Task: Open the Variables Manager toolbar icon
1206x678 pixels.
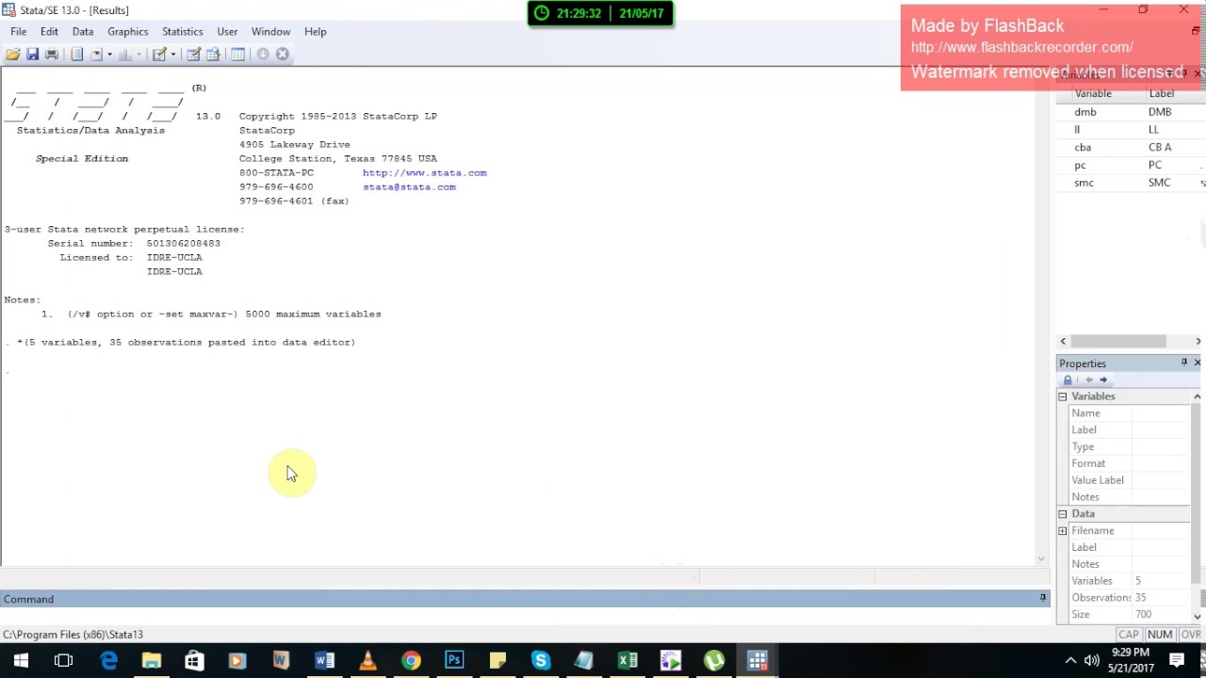Action: pyautogui.click(x=237, y=54)
